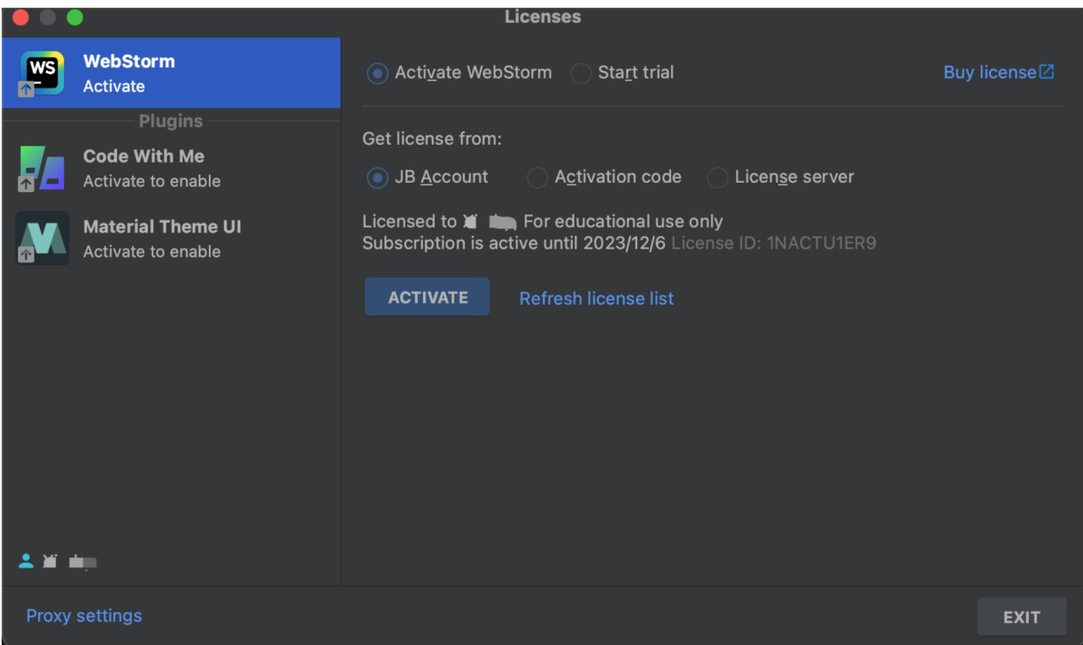
Task: Click the Refresh license list link
Action: point(596,299)
